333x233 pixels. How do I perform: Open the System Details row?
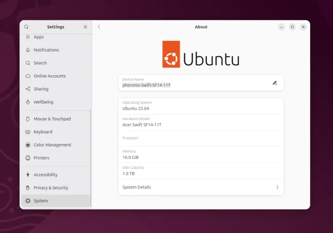(200, 187)
